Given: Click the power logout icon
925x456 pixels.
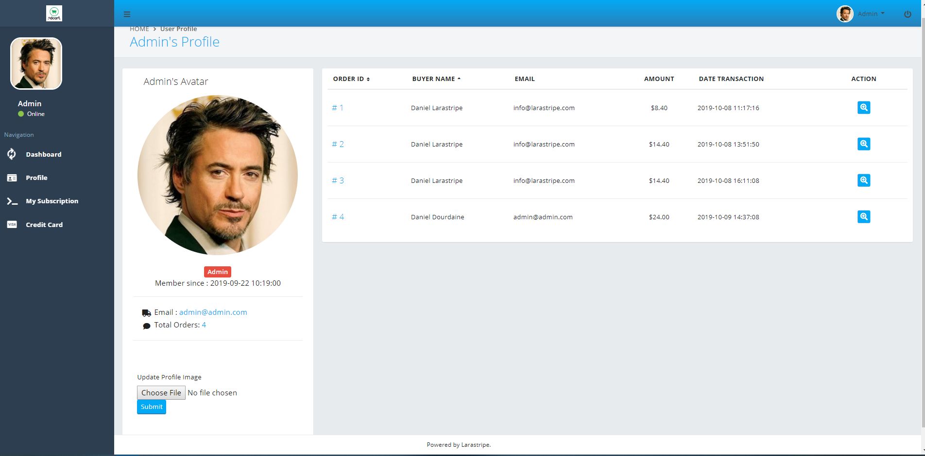Looking at the screenshot, I should click(x=908, y=14).
